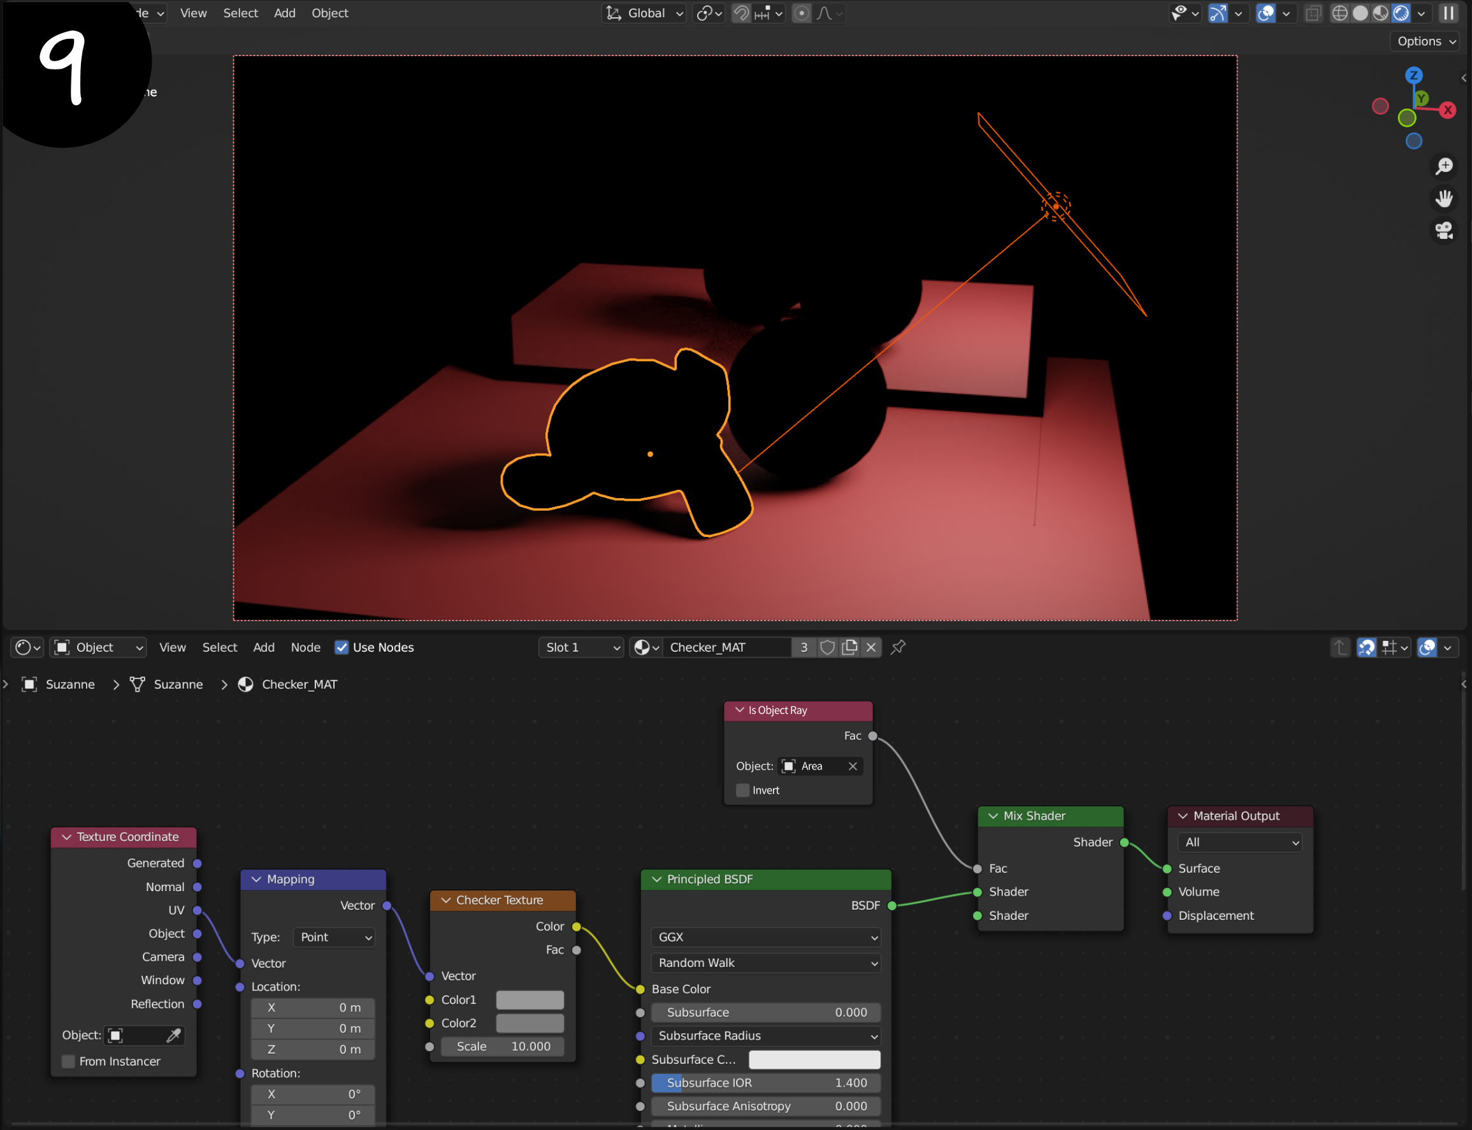
Task: Switch to rendered viewport shading mode
Action: click(x=1401, y=13)
